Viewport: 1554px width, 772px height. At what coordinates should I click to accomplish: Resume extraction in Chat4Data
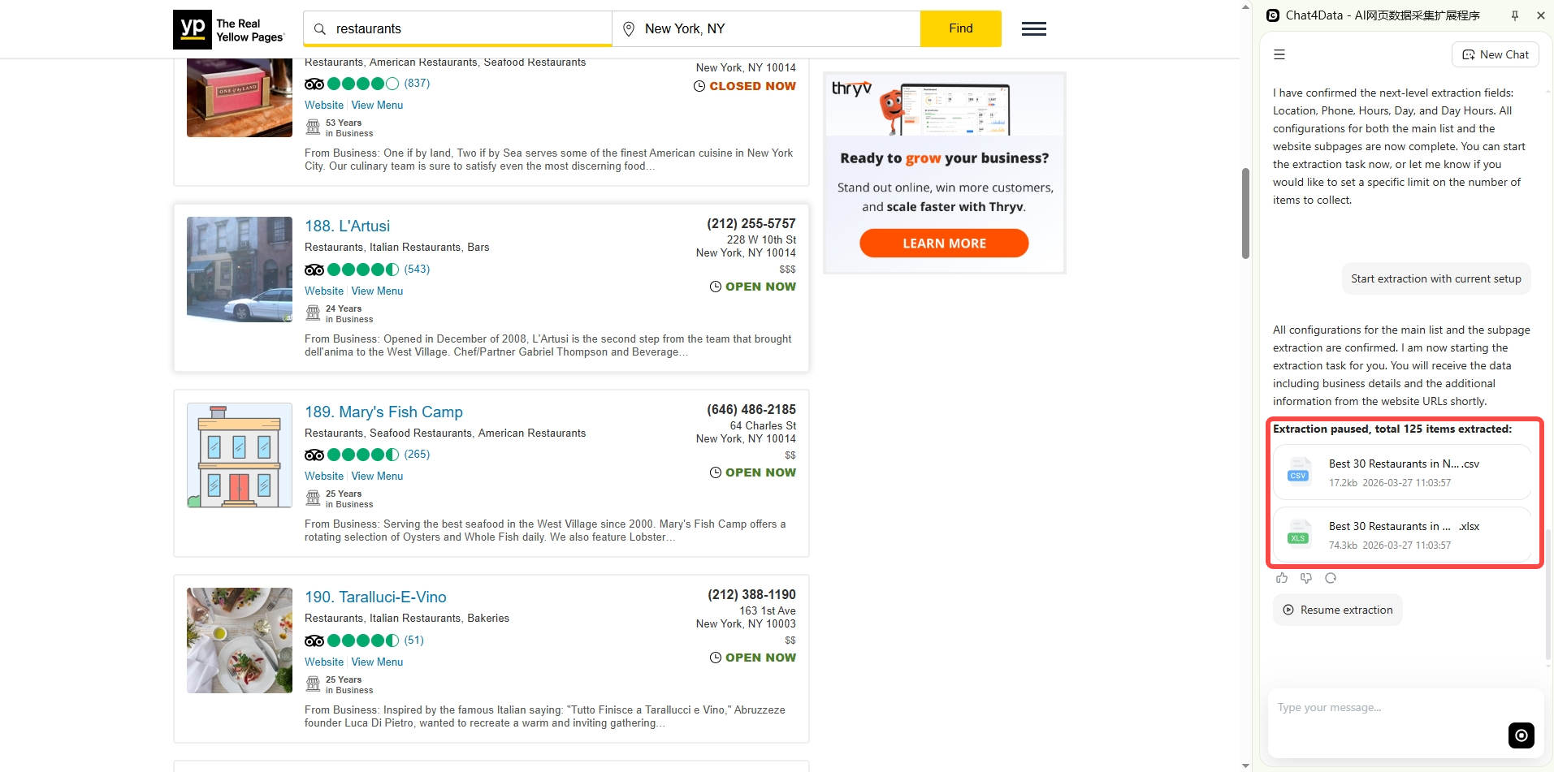click(x=1337, y=610)
